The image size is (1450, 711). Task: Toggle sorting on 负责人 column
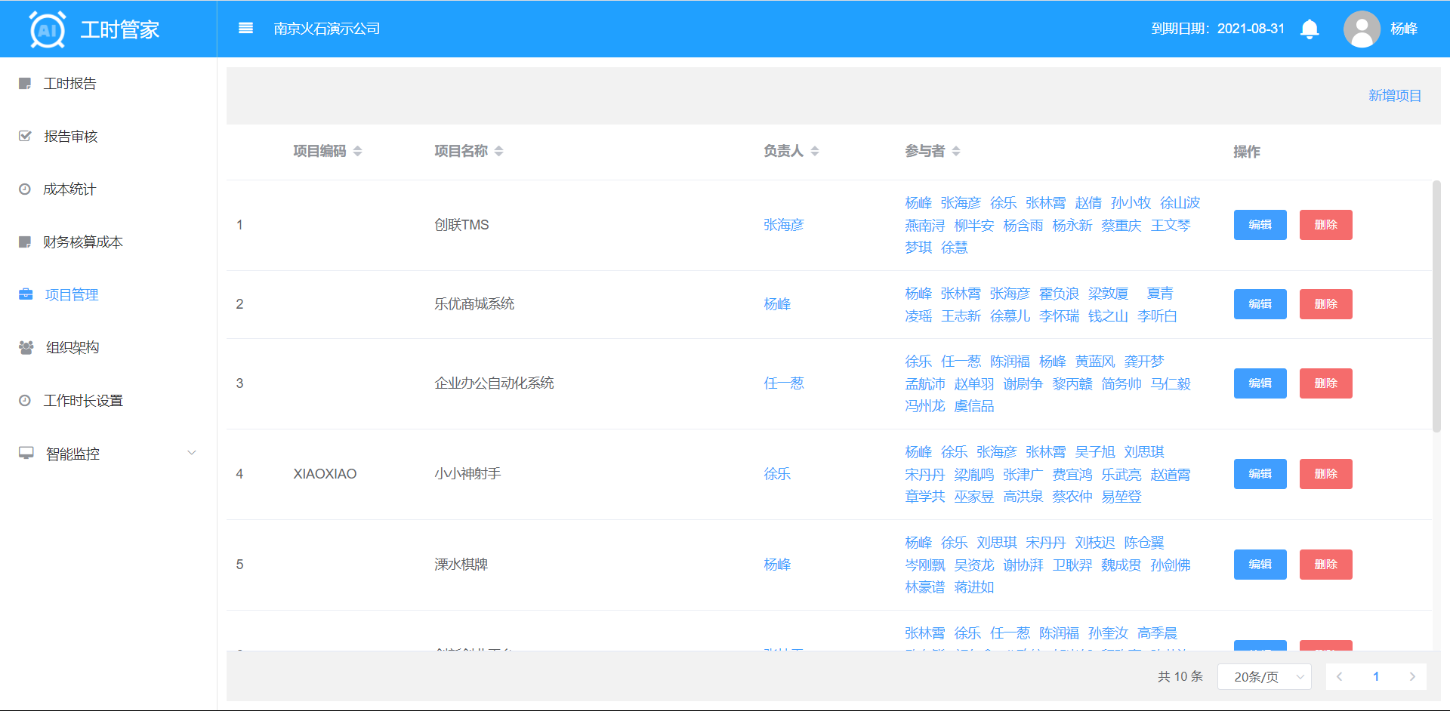pos(815,151)
